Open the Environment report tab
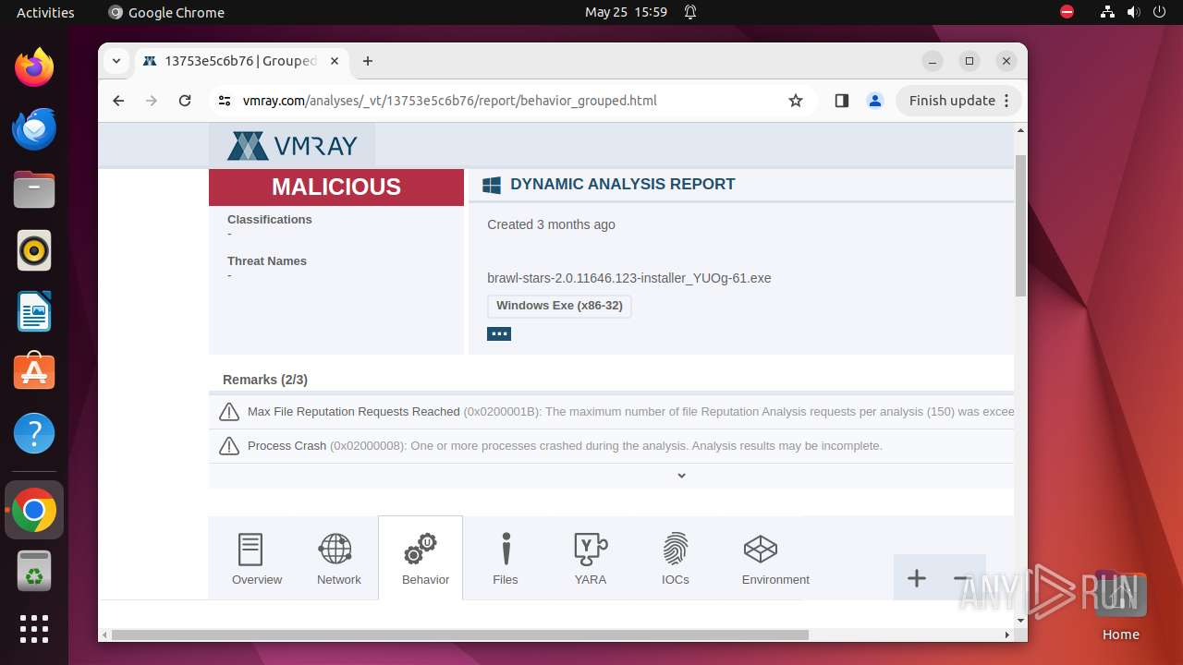 point(775,559)
